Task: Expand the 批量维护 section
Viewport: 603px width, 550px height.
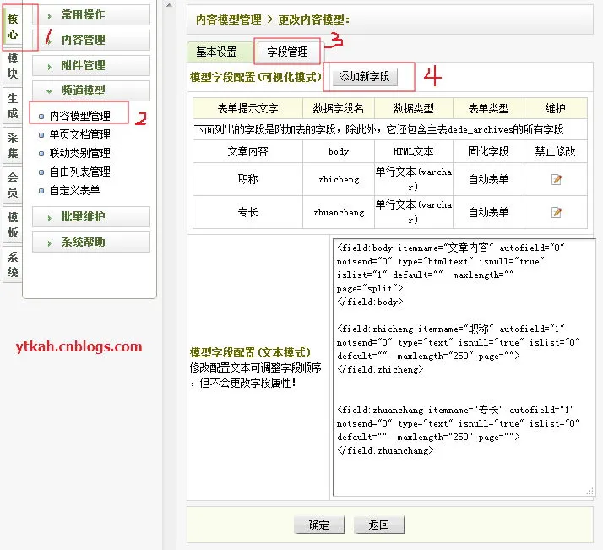Action: 91,217
